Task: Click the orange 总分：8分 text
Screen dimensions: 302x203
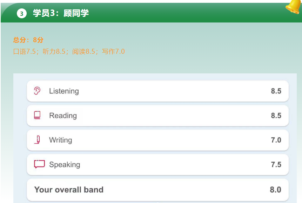Action: 28,40
